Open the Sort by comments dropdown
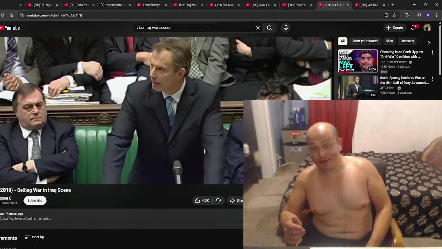This screenshot has height=249, width=442. pos(35,237)
